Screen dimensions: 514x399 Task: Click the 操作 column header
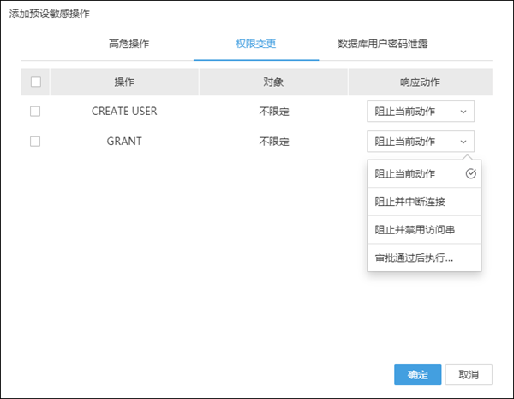[x=124, y=82]
